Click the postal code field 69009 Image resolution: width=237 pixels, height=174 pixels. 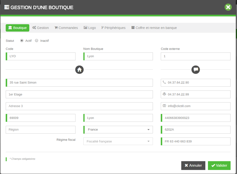point(41,118)
